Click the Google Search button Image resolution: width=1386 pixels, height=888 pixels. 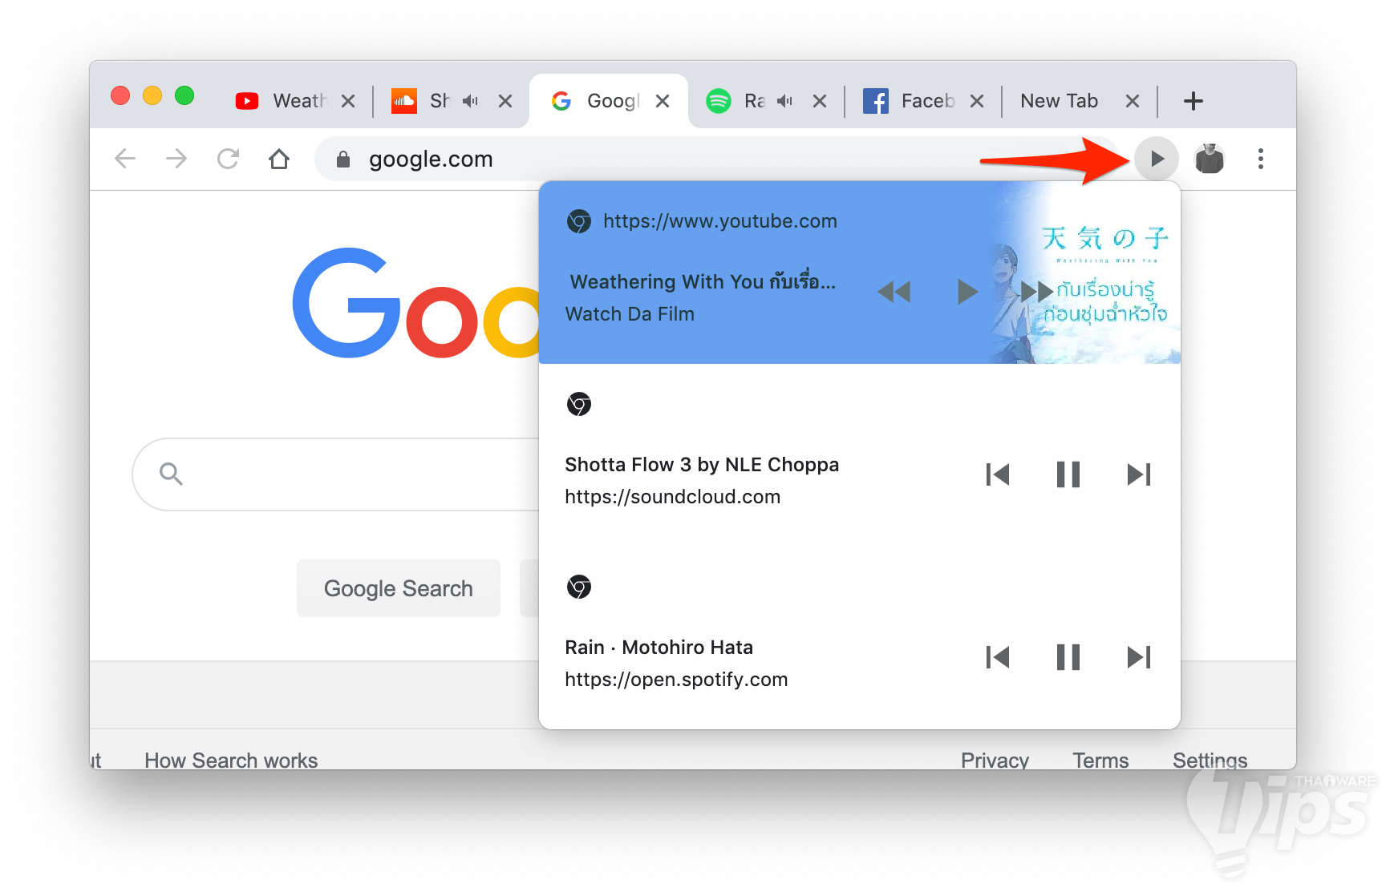pos(399,588)
